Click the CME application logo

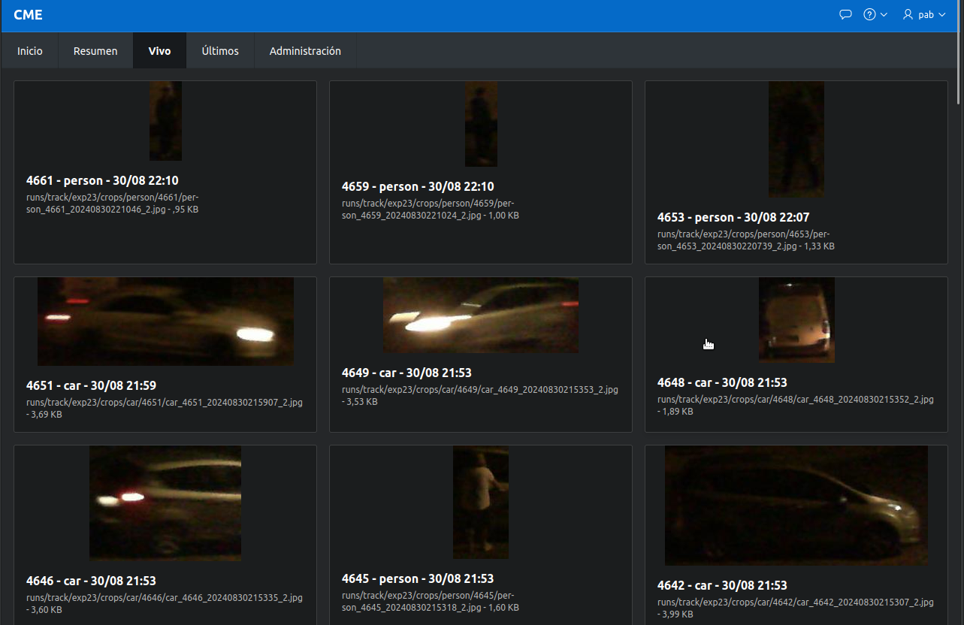(28, 15)
